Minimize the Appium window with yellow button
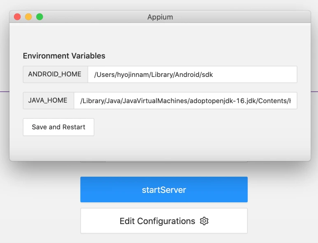This screenshot has width=318, height=243. click(x=28, y=17)
